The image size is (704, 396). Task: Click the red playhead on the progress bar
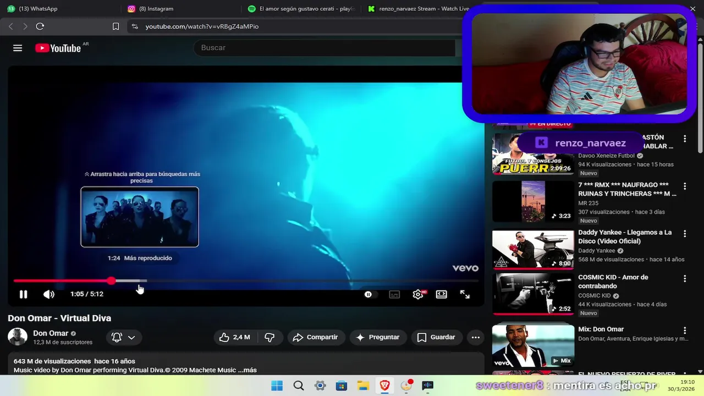[112, 280]
